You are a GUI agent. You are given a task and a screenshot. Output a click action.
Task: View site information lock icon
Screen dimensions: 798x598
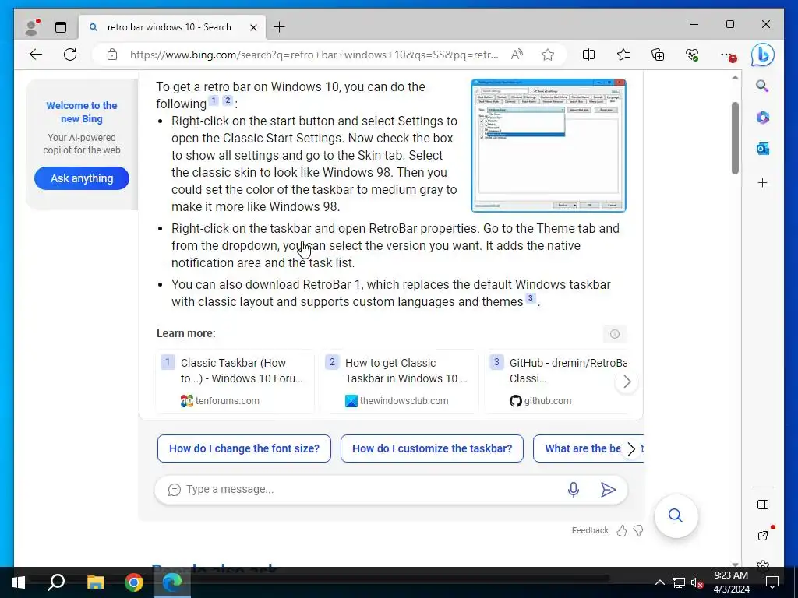(x=112, y=55)
